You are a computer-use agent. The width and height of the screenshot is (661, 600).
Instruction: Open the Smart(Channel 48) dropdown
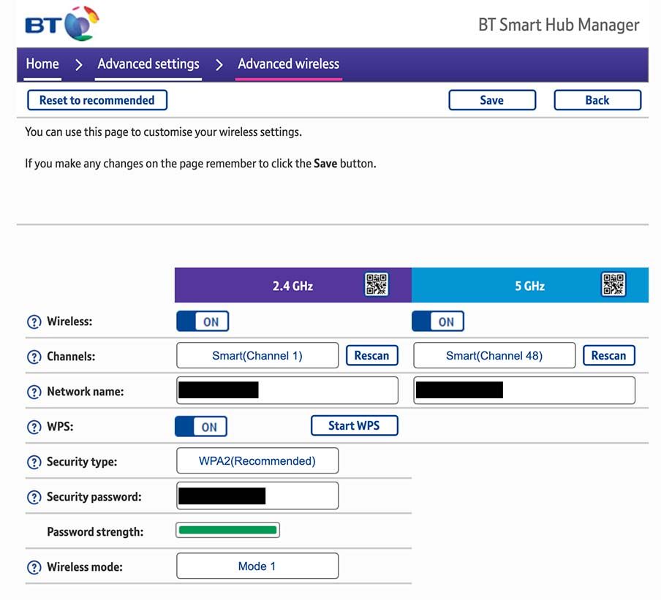(494, 356)
